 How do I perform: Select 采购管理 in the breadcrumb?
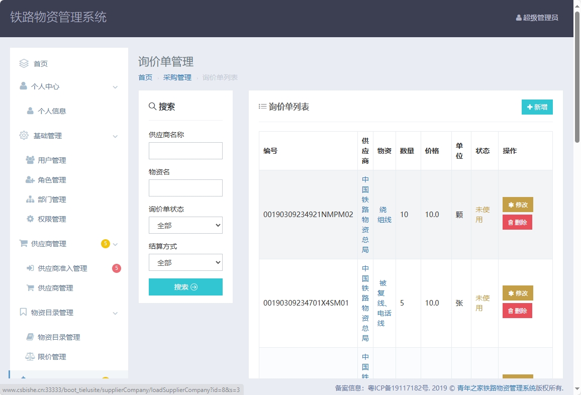pyautogui.click(x=177, y=77)
